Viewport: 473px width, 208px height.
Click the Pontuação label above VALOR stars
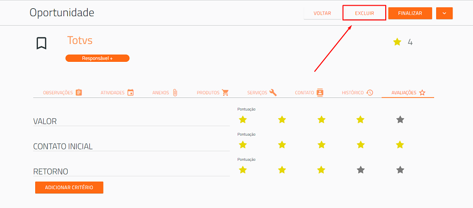tap(246, 109)
